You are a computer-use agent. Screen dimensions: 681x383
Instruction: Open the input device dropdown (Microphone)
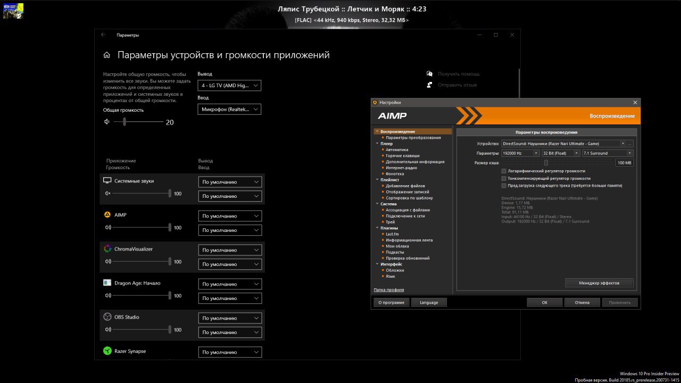click(229, 109)
